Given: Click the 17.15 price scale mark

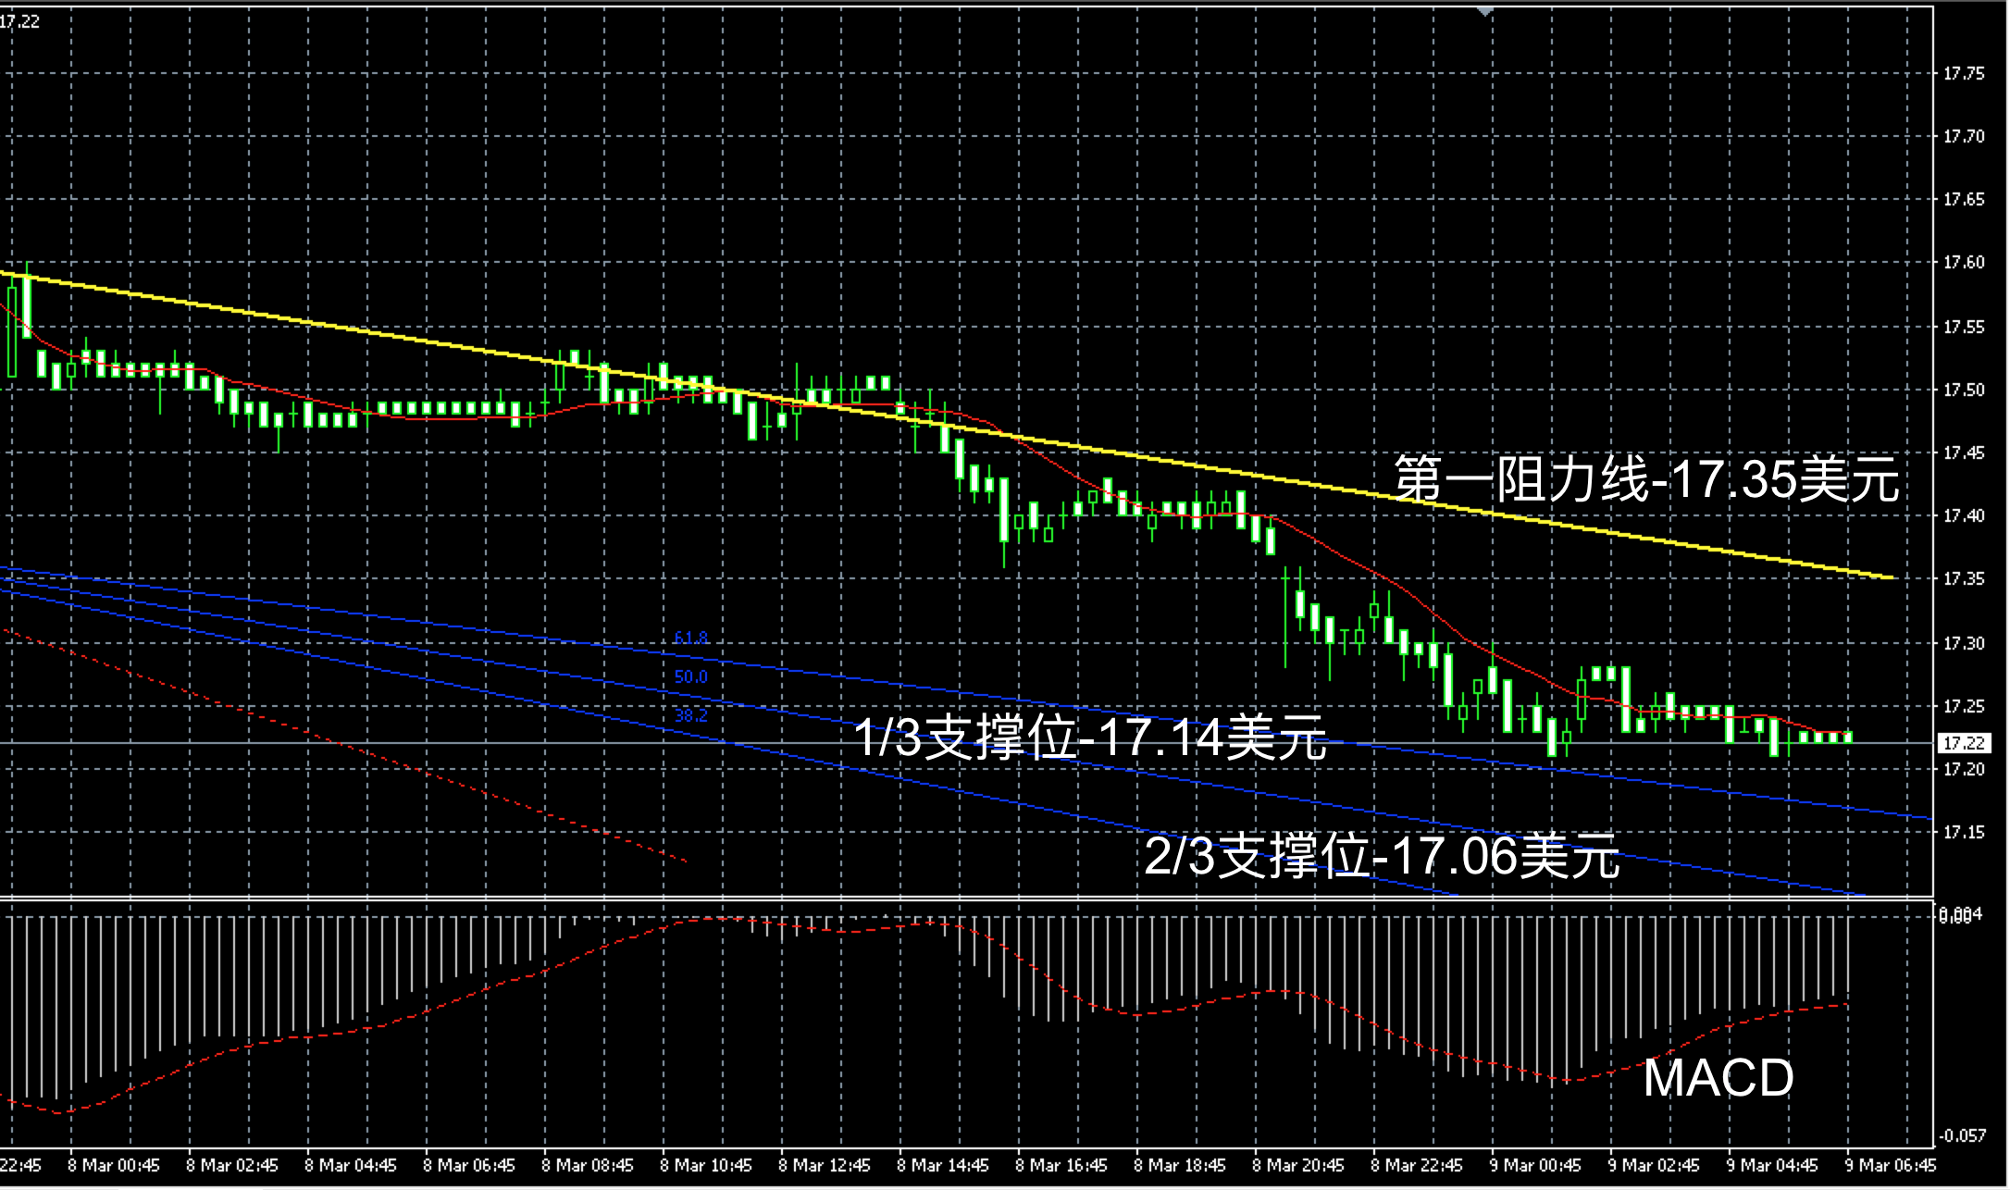Looking at the screenshot, I should point(1963,833).
